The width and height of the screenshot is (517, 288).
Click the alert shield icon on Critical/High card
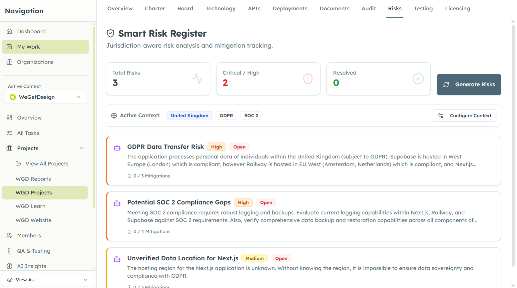tap(307, 79)
